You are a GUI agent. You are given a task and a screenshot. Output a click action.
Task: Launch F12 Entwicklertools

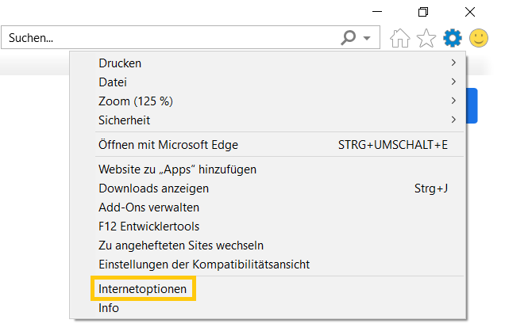point(268,227)
